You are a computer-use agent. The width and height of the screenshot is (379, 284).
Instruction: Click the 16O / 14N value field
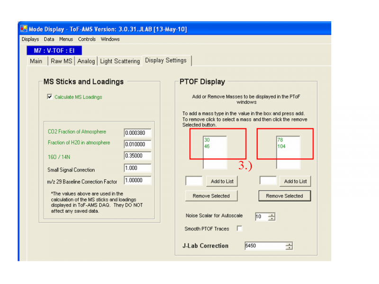(x=137, y=156)
